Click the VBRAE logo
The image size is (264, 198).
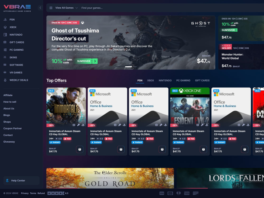coord(17,8)
